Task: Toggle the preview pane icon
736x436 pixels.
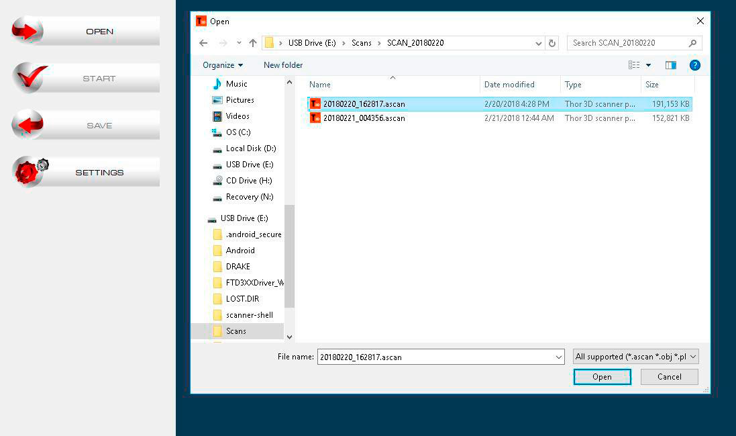Action: [x=671, y=65]
